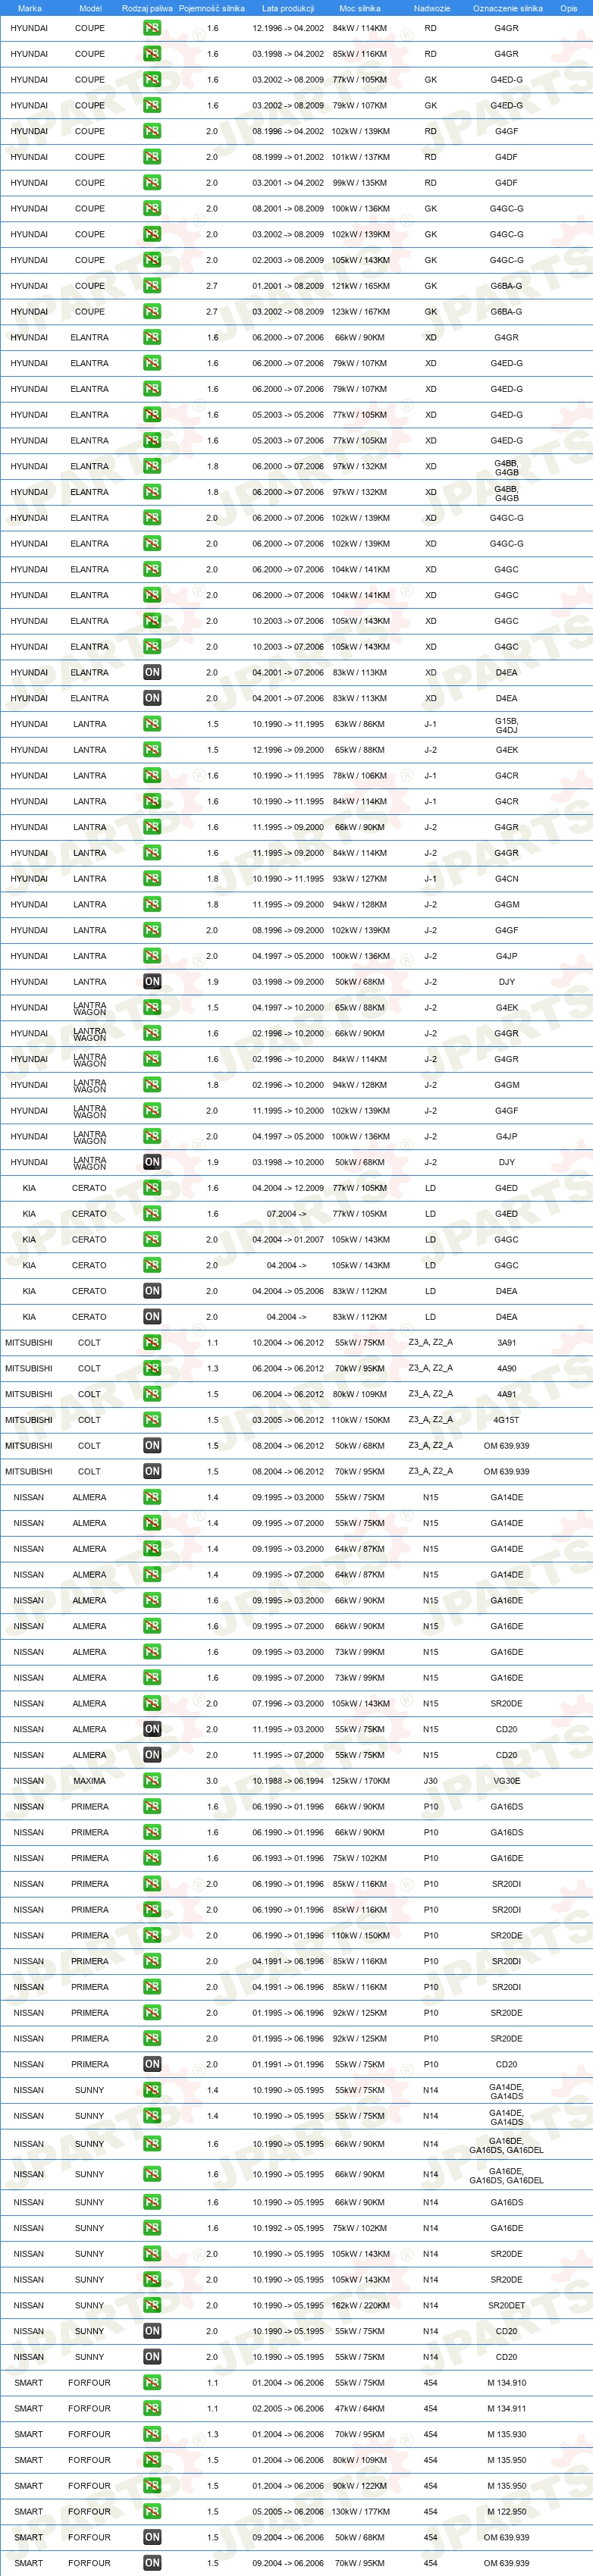Click the PB icon for Hyundai Lantra G4CN row
Image resolution: width=593 pixels, height=2576 pixels.
[x=152, y=879]
